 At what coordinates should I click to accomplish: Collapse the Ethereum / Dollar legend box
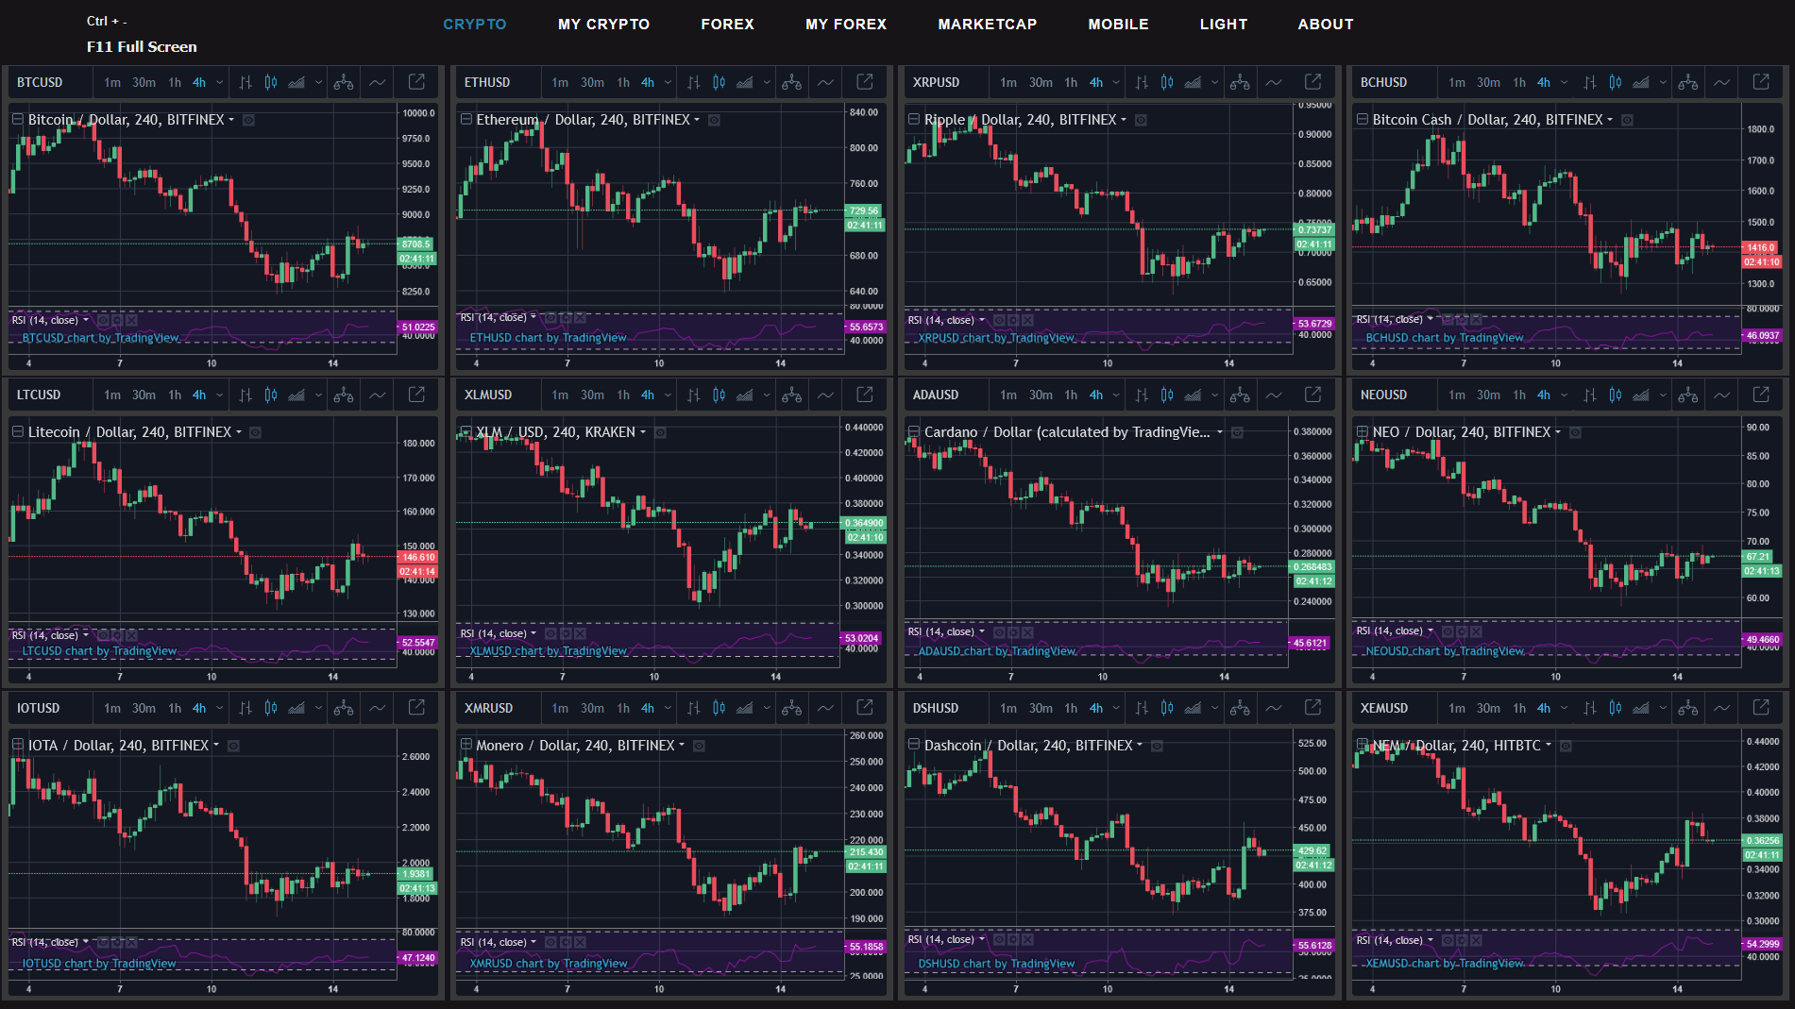point(466,119)
